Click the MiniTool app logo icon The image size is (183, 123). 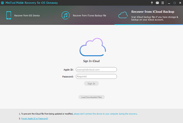point(3,3)
